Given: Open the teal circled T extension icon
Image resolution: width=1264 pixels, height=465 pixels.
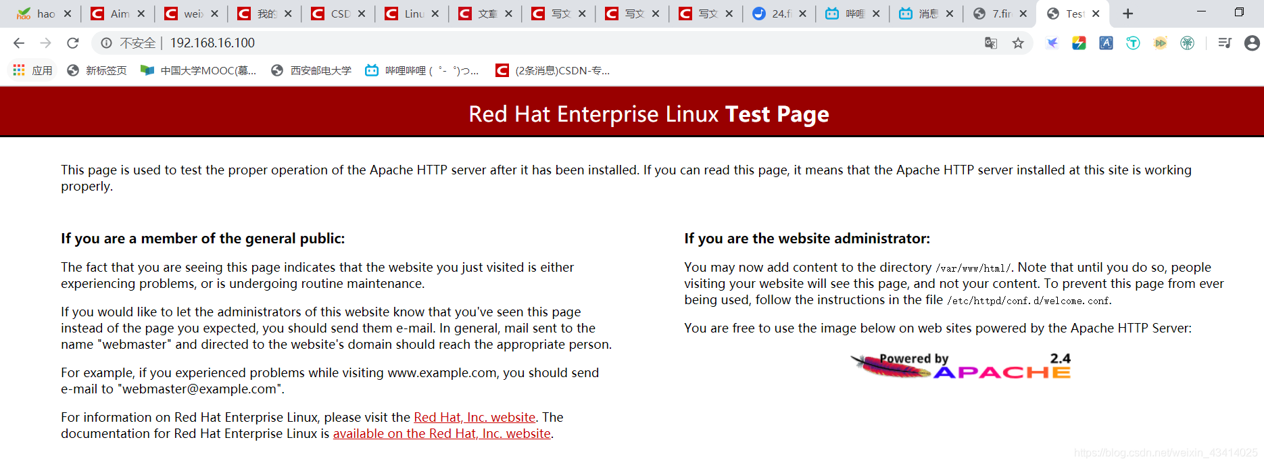Looking at the screenshot, I should [1134, 43].
